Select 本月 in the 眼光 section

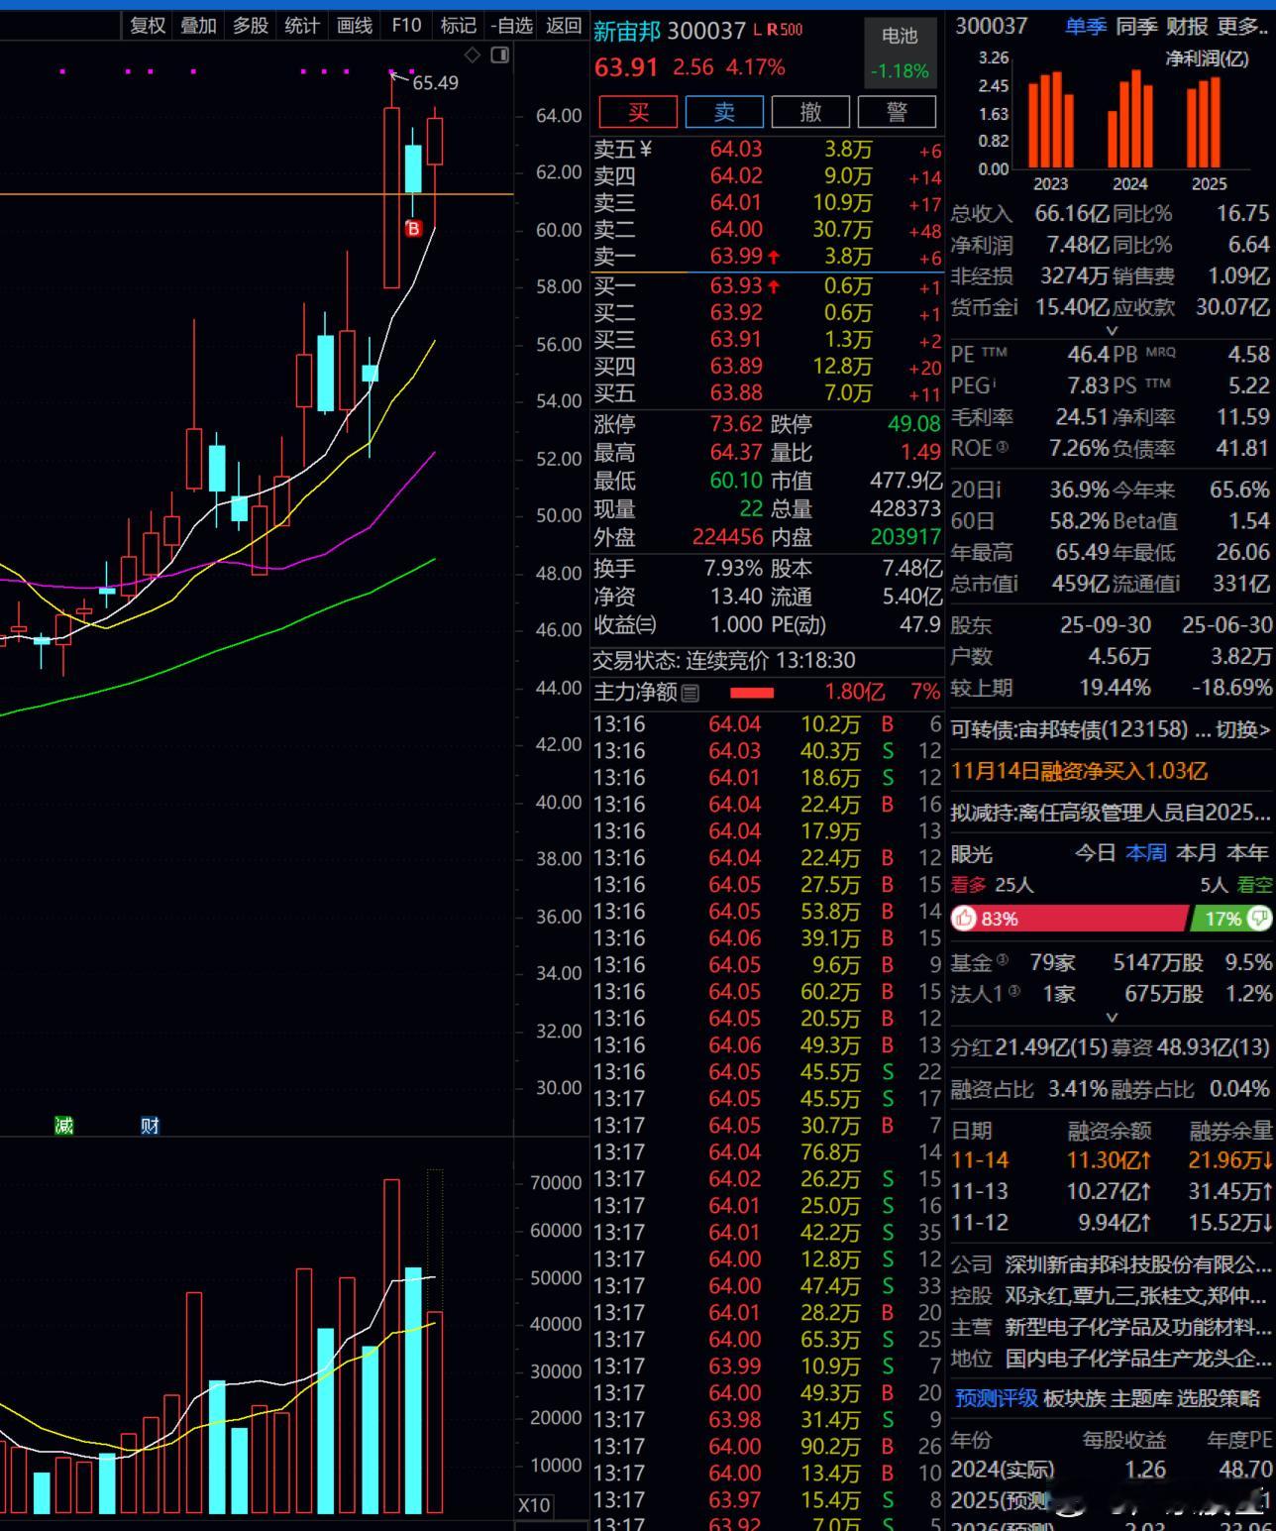(x=1196, y=853)
